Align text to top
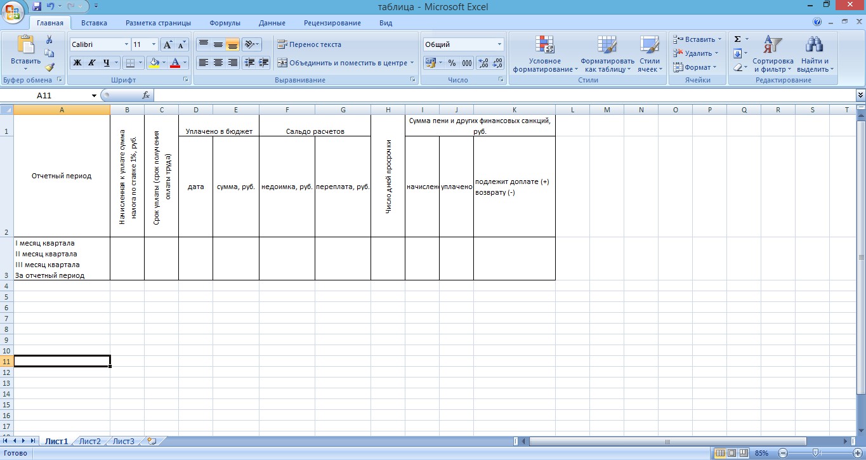866x460 pixels. point(203,44)
